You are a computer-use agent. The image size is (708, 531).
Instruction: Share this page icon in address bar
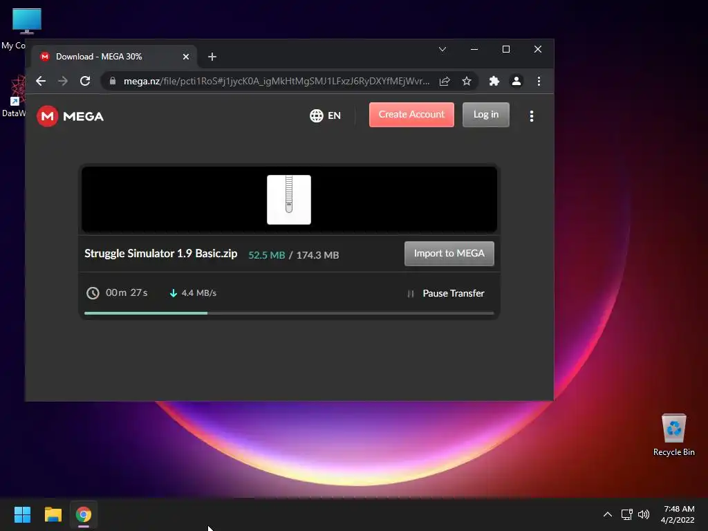(445, 82)
